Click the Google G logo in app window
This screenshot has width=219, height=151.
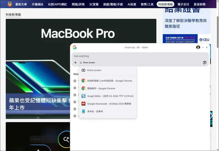[x=75, y=47]
